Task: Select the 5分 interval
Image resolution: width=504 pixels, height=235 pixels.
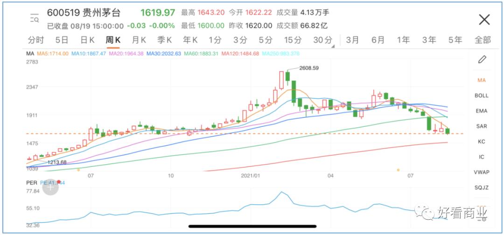Action: [266, 40]
